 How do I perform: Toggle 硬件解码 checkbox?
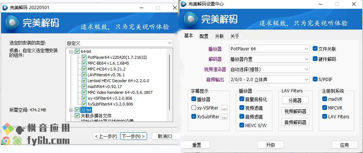315,59
